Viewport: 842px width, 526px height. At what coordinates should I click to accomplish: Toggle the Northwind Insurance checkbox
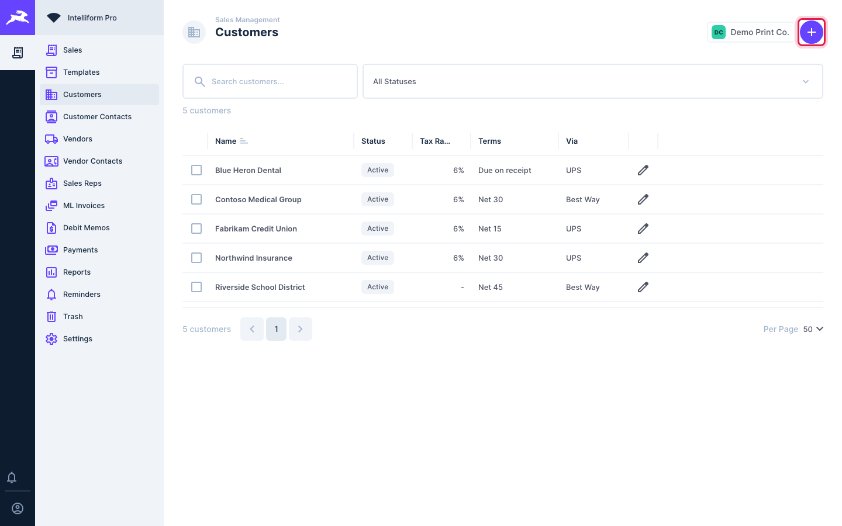tap(196, 258)
